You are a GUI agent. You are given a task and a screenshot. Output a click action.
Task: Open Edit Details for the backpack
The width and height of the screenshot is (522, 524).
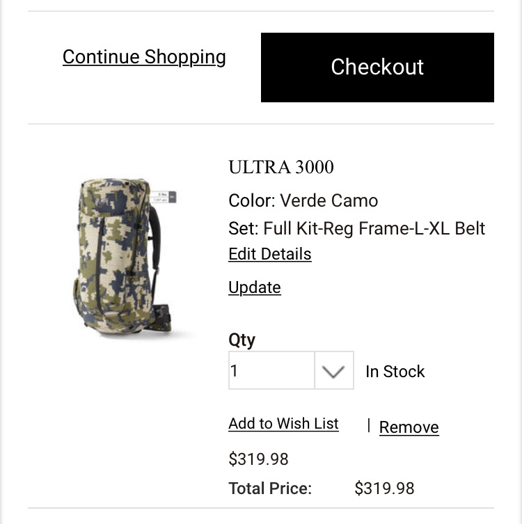[x=270, y=254]
